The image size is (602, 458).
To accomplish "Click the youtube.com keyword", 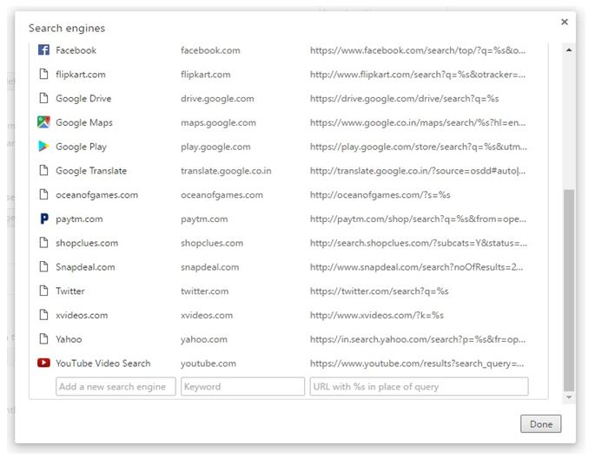I will [208, 363].
